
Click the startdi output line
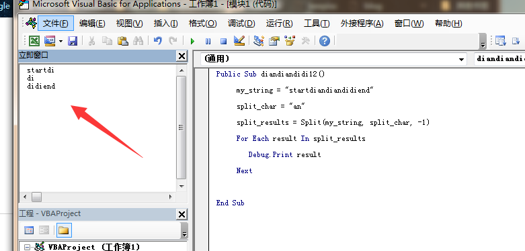pyautogui.click(x=40, y=70)
